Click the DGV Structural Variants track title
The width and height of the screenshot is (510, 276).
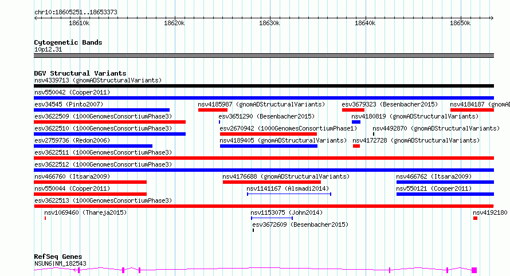80,73
